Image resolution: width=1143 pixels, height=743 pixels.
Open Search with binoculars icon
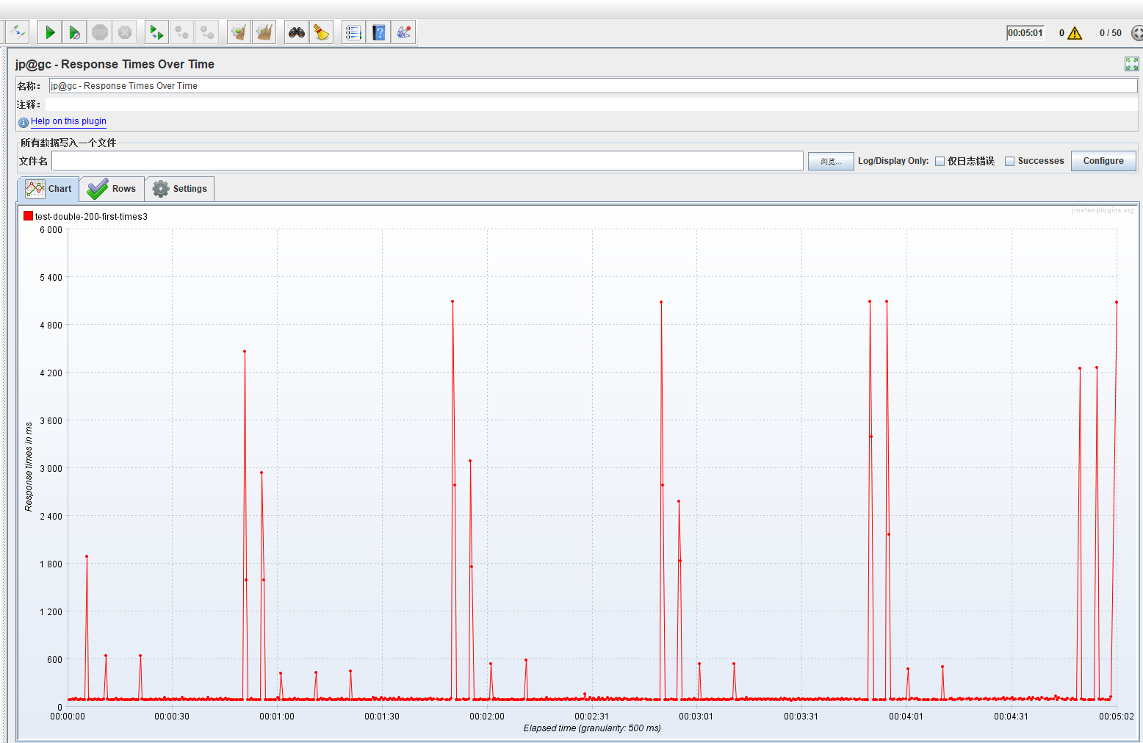point(296,32)
